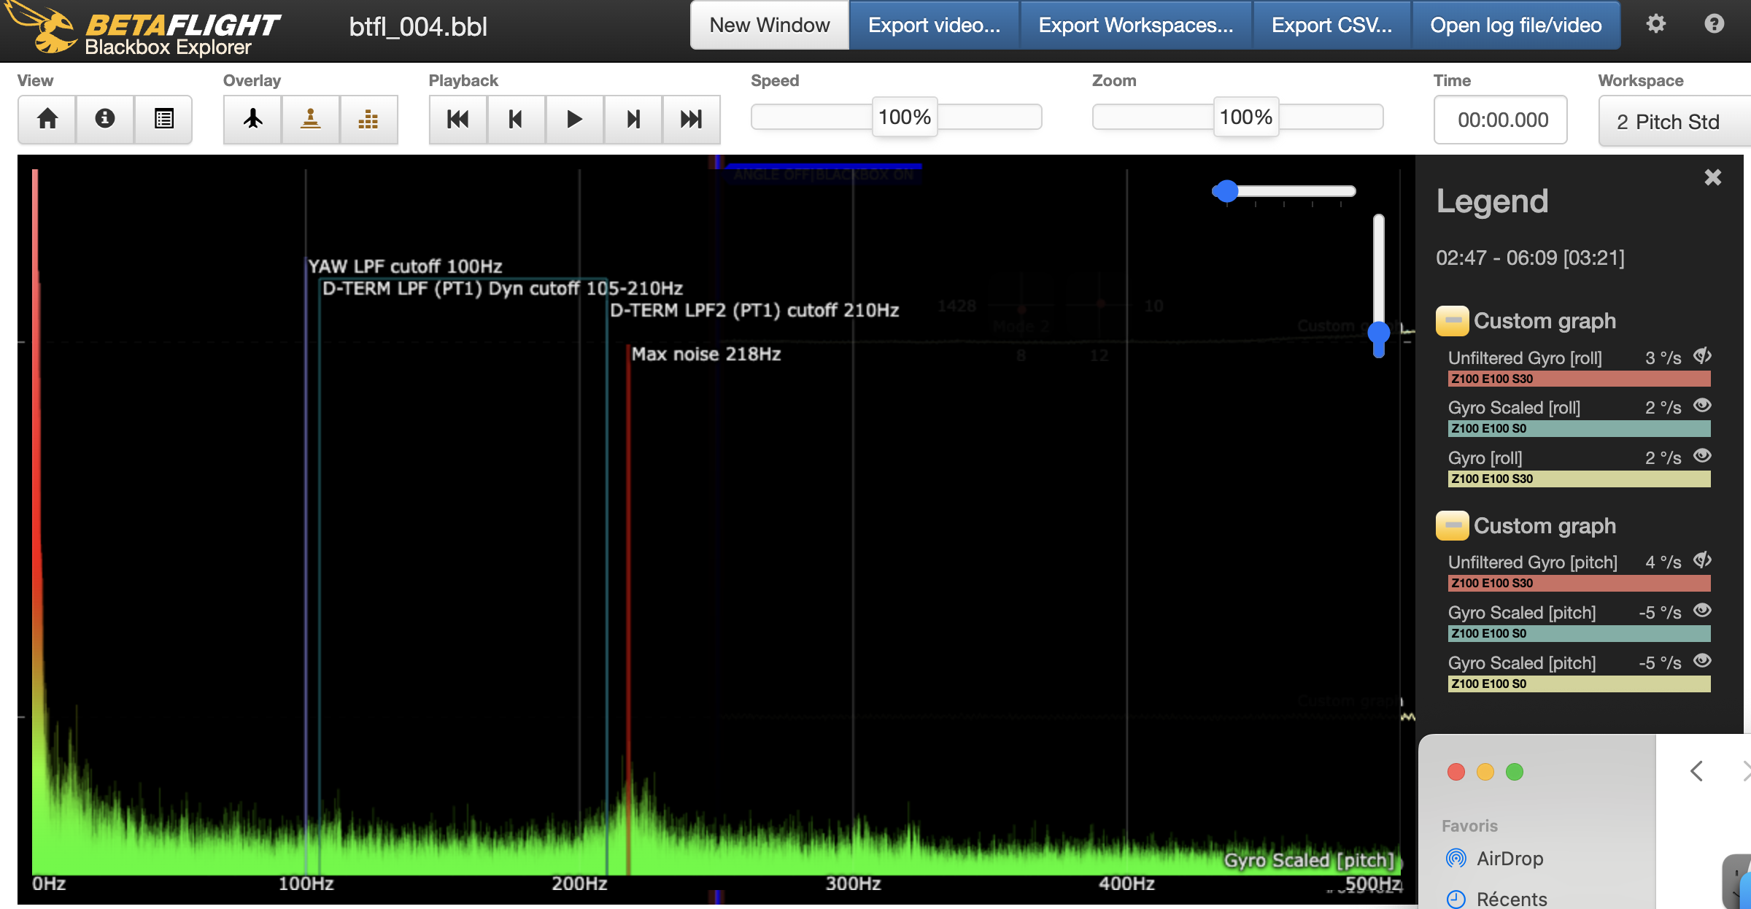Click Open log file/video button
This screenshot has height=909, width=1751.
[x=1515, y=26]
